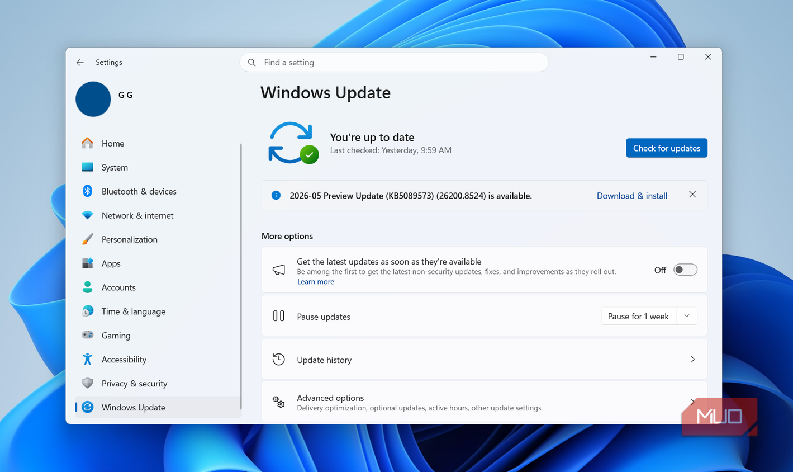
Task: Open the Learn more link
Action: (315, 282)
